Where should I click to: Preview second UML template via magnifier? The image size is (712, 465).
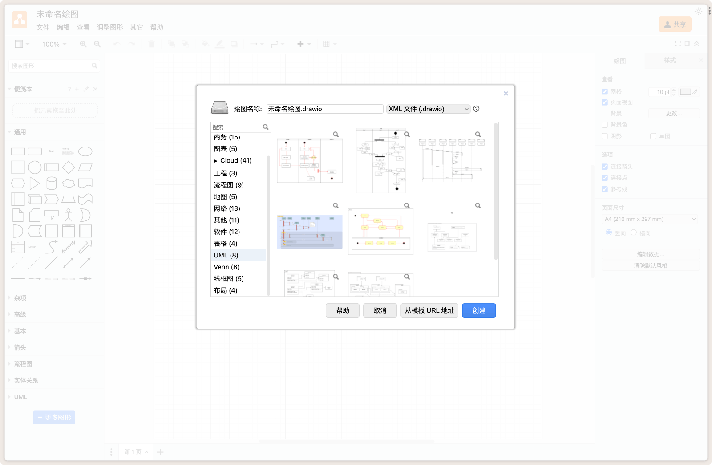point(407,135)
